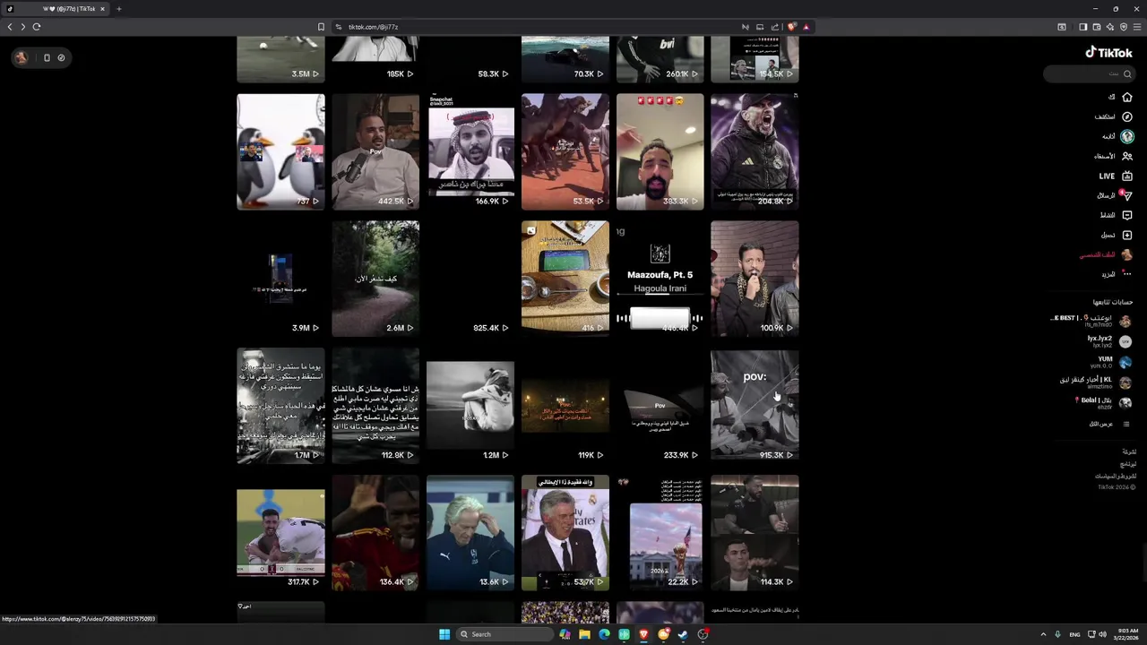This screenshot has width=1147, height=645.
Task: Open the Brave Wallet icon
Action: [x=1097, y=27]
